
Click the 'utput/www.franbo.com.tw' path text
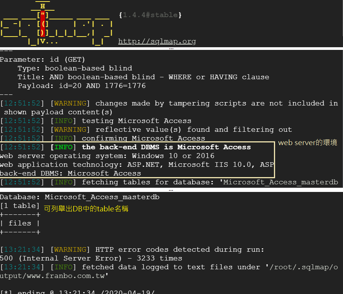[x=54, y=276]
